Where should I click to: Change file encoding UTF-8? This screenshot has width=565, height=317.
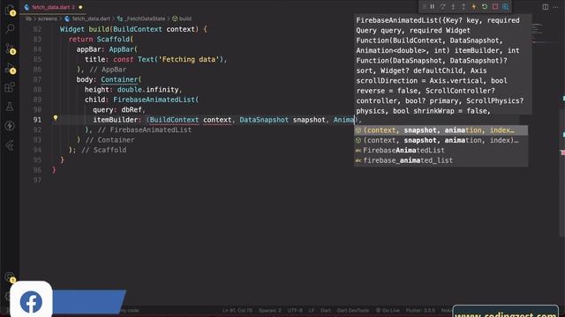pos(295,310)
